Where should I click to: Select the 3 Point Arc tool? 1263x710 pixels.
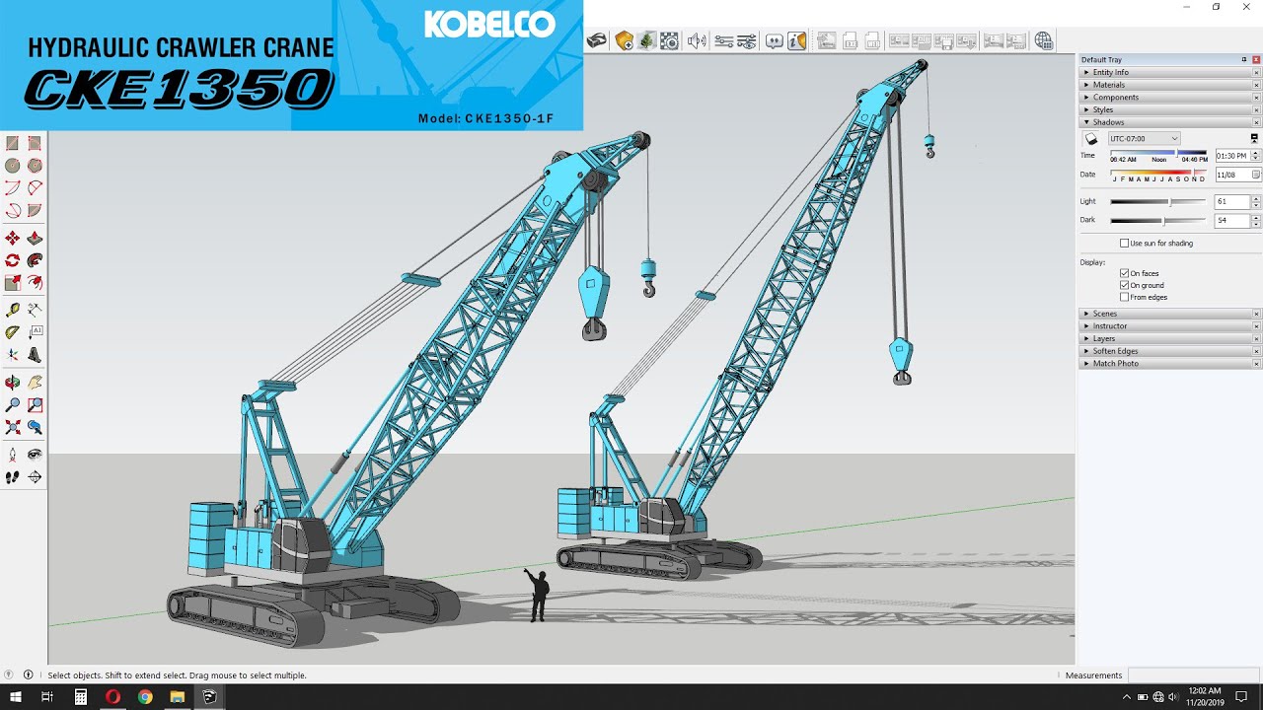[12, 210]
